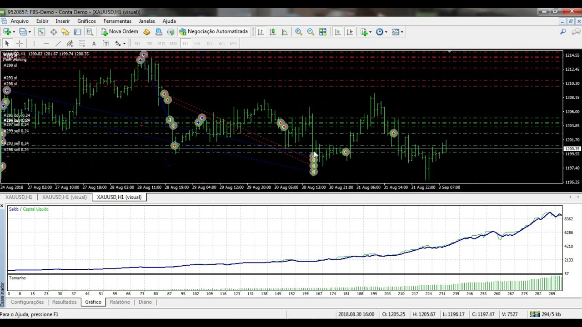
Task: Switch to Resultados tester tab
Action: coord(64,302)
